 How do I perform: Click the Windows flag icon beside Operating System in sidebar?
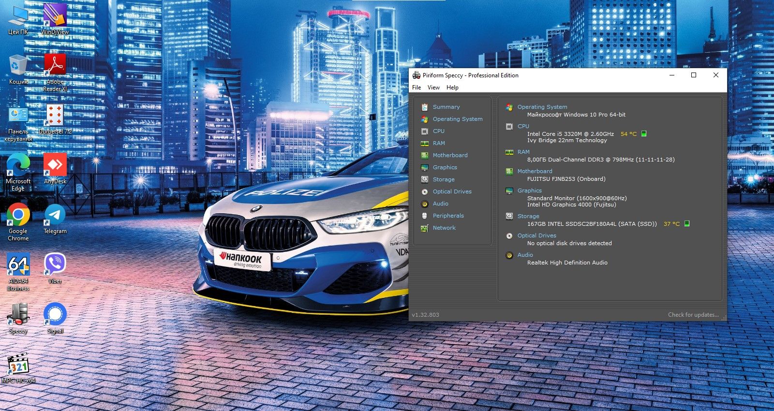tap(424, 119)
